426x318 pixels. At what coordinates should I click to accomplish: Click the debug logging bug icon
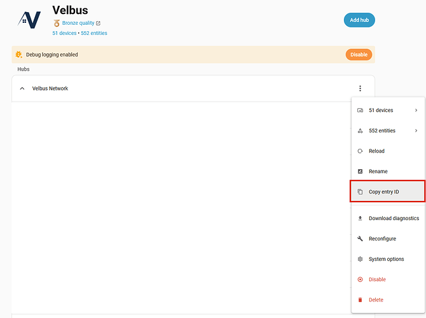click(x=19, y=55)
